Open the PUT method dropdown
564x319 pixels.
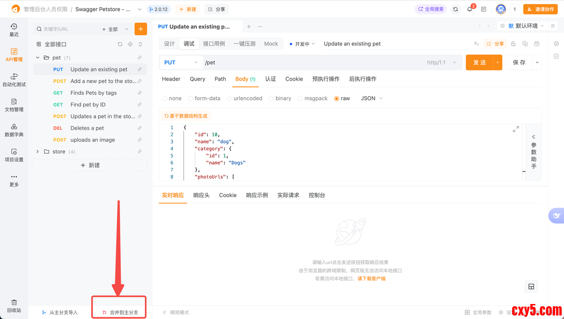[x=181, y=63]
